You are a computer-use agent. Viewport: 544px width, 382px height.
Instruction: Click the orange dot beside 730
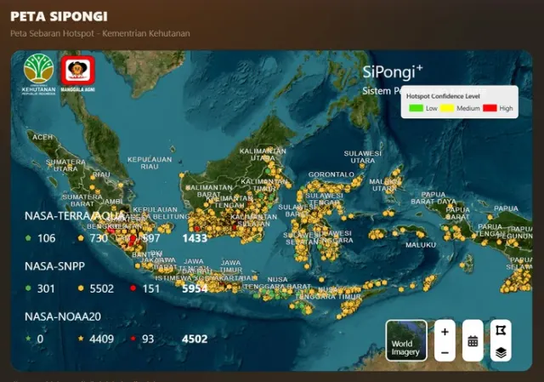[81, 238]
